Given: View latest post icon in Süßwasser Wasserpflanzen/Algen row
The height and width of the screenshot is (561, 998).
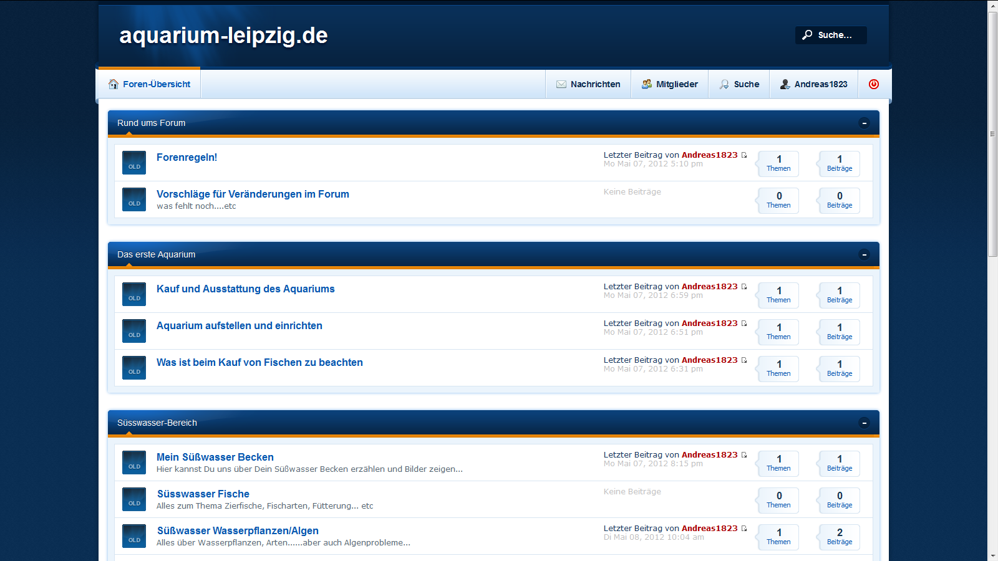Looking at the screenshot, I should pyautogui.click(x=744, y=529).
